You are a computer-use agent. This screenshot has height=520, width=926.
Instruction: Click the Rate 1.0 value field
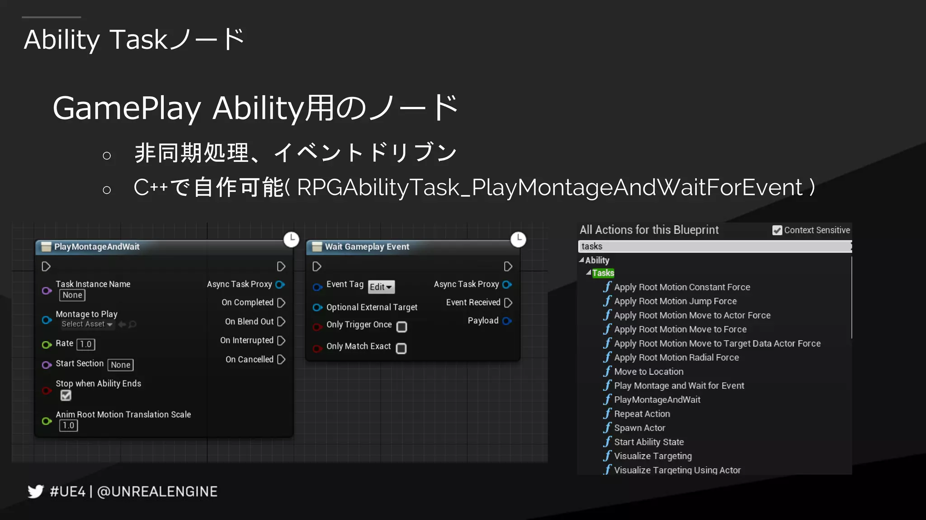pos(86,344)
